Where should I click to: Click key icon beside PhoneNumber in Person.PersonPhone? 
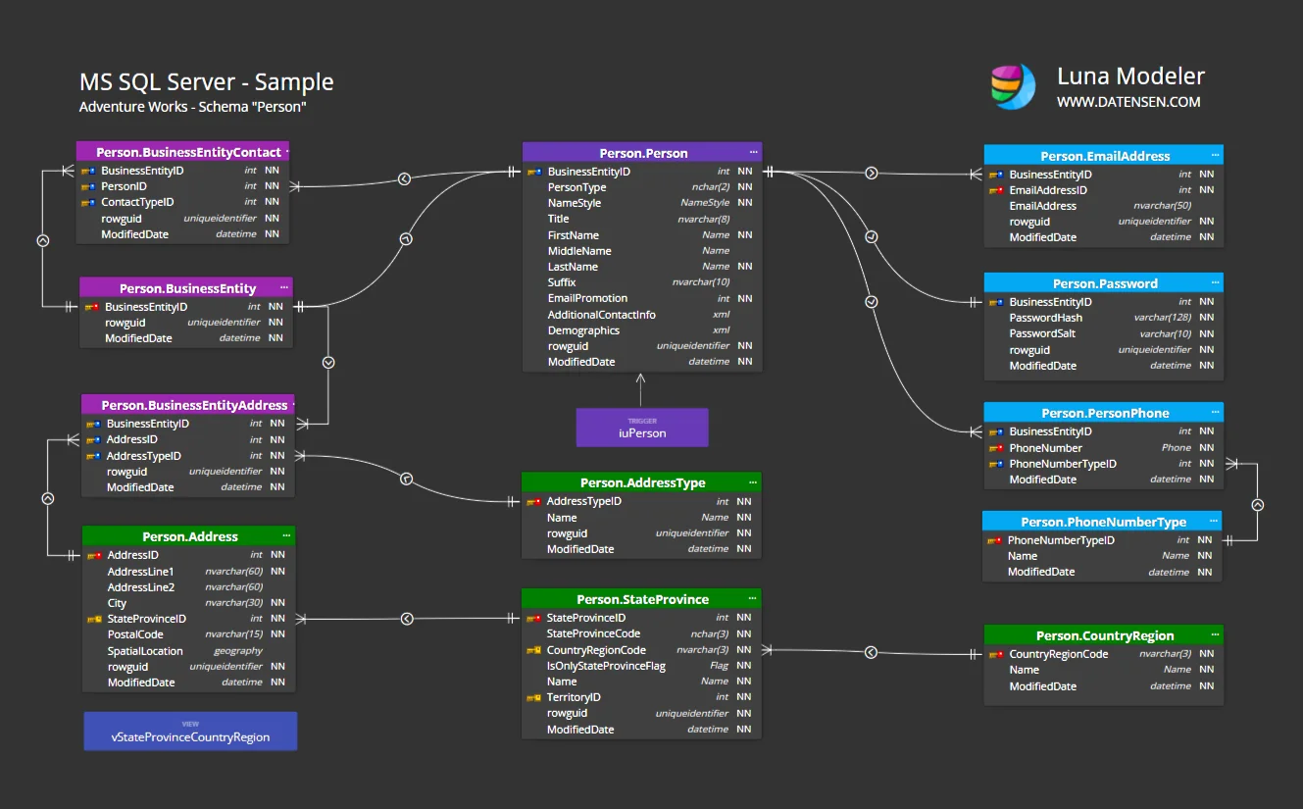(997, 448)
